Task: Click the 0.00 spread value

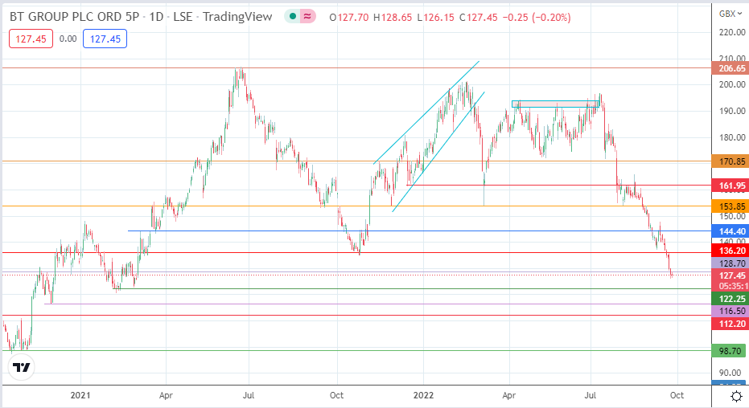Action: coord(68,39)
